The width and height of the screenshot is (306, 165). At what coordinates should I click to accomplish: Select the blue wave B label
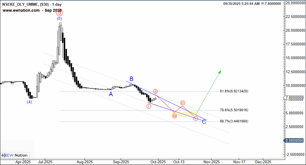[131, 79]
